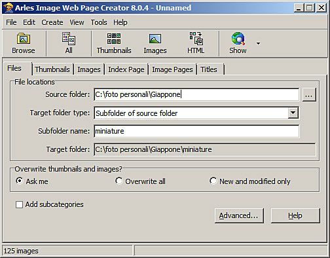Open the Create menu

(52, 22)
